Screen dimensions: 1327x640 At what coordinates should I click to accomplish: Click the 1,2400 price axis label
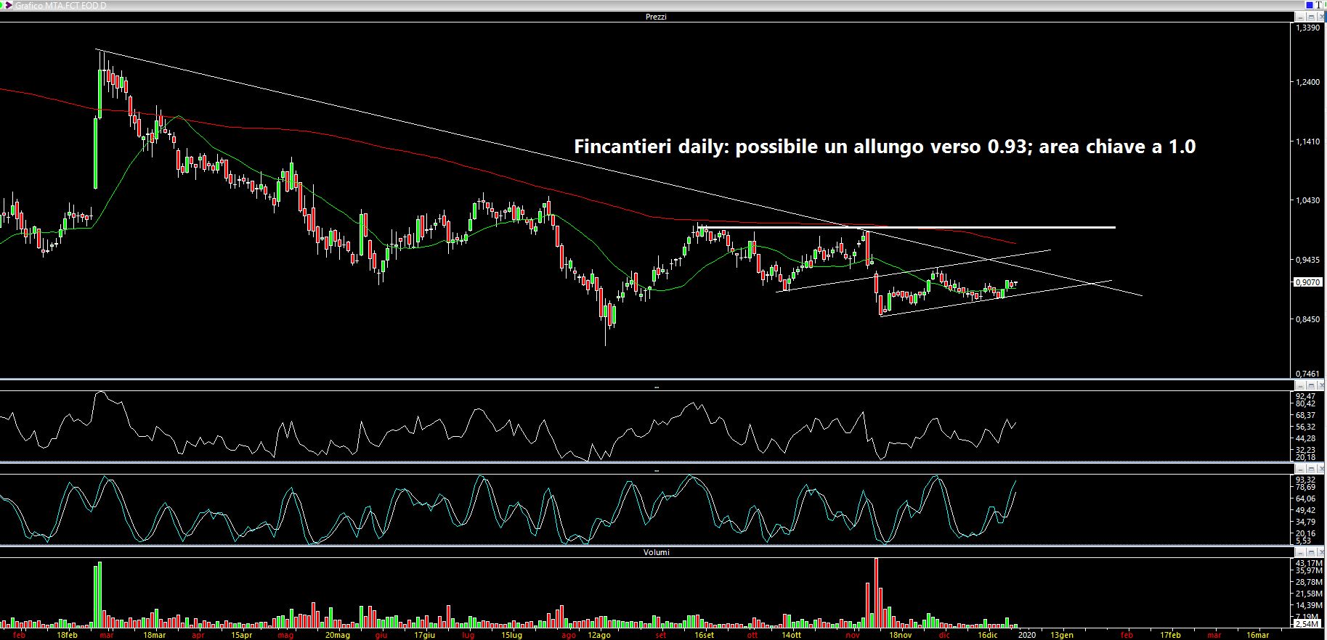(1308, 83)
